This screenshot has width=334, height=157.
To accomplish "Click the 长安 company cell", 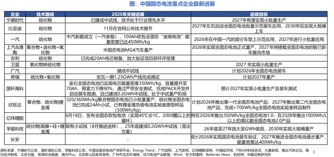I will [15, 140].
